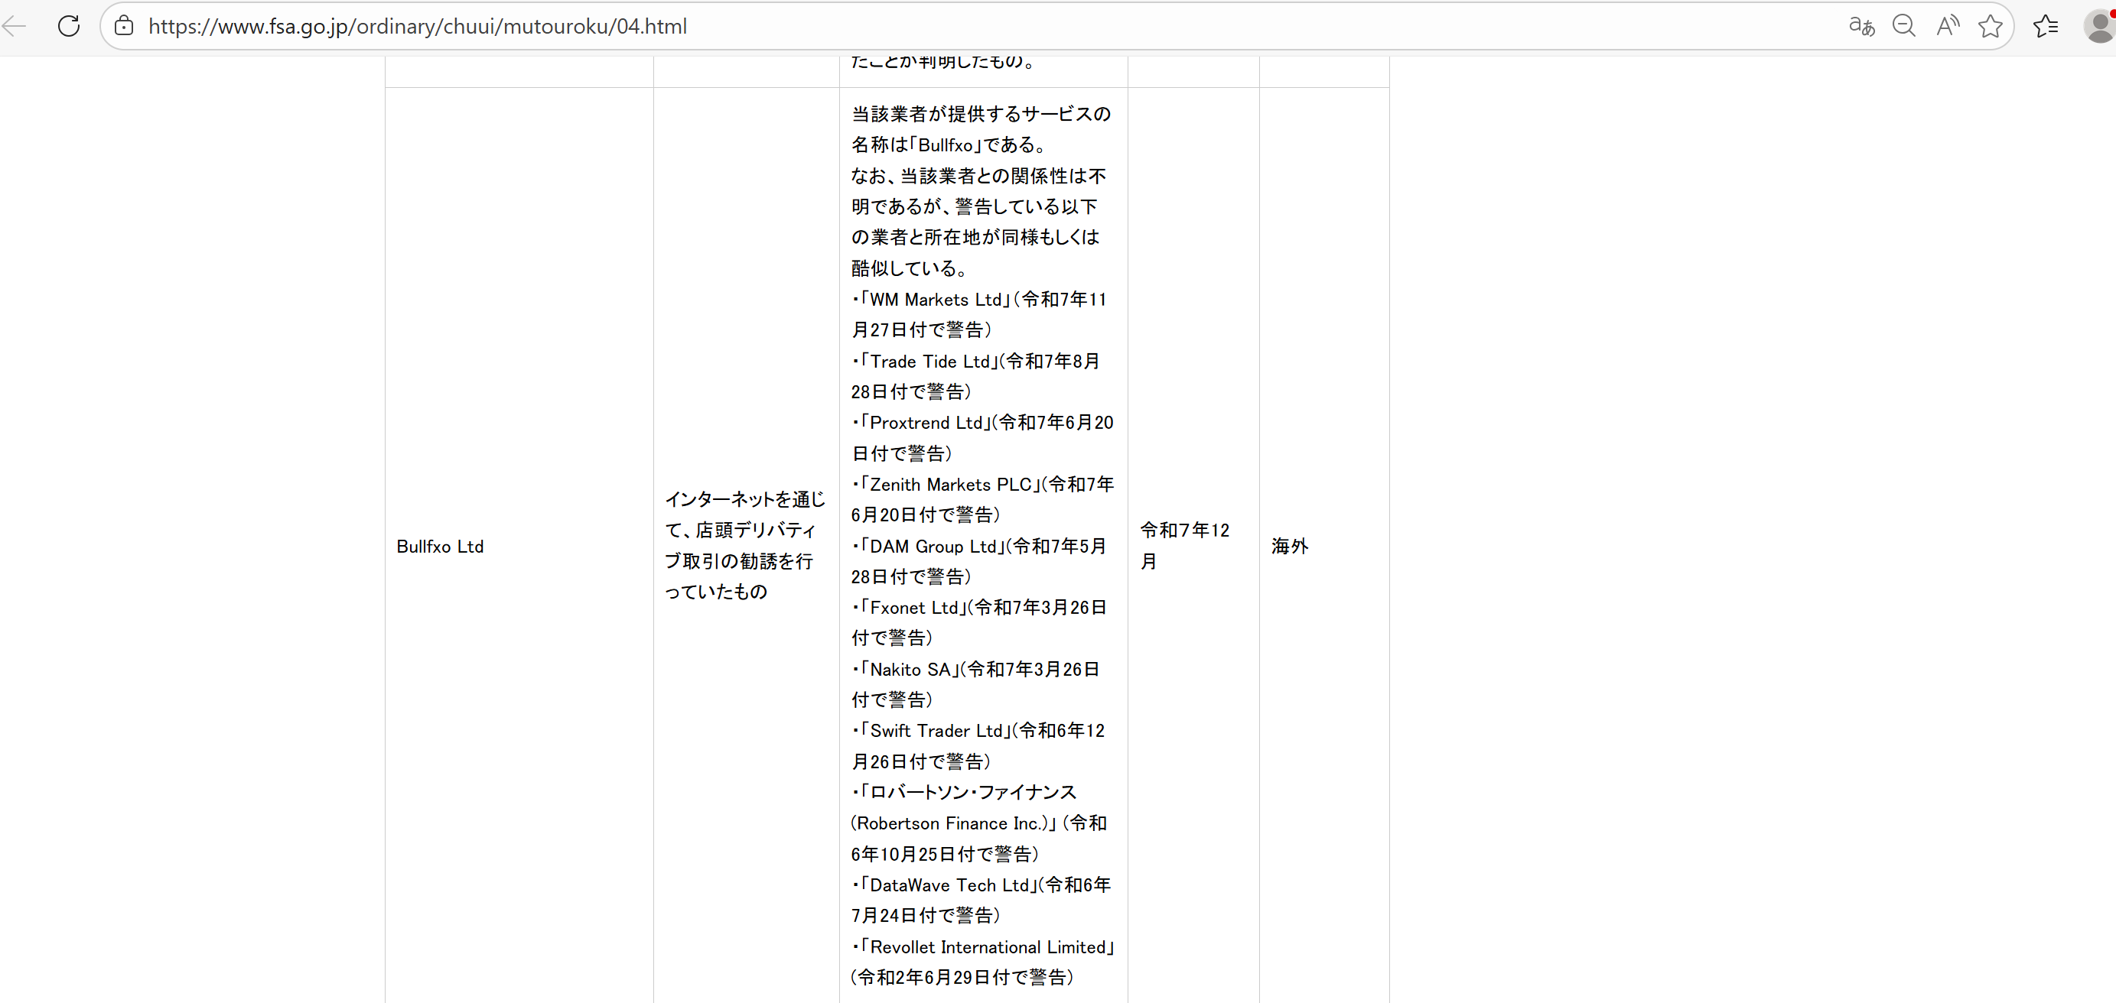Click the WM Markets Ltd entry text

(x=936, y=300)
